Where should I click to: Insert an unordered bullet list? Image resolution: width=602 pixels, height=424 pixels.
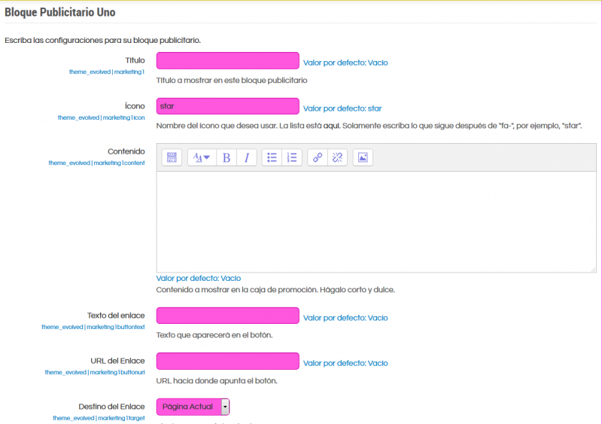tap(272, 157)
